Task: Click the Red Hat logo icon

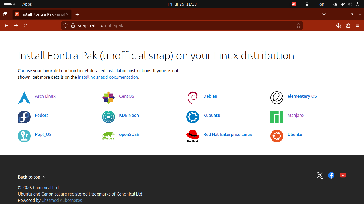Action: [193, 136]
